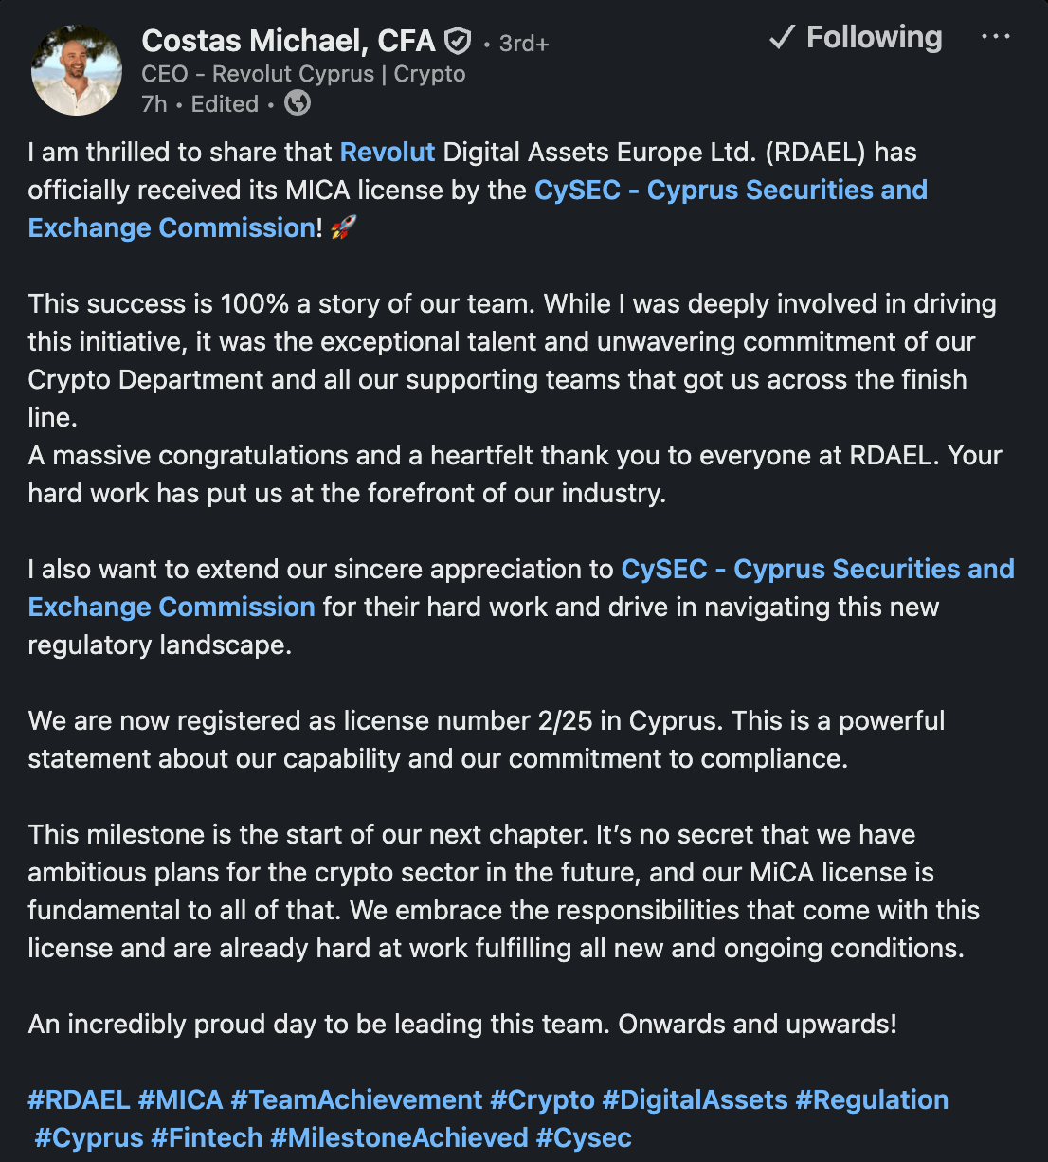
Task: Click the #Crypto hashtag
Action: coord(542,1100)
